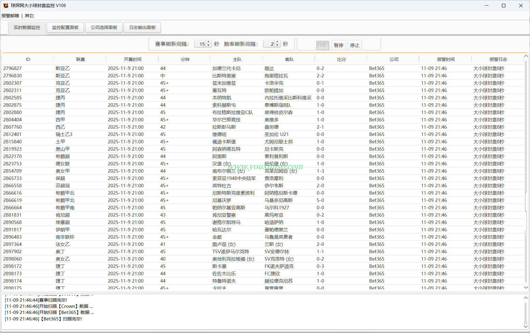Image resolution: width=530 pixels, height=333 pixels.
Task: Click the 暂停 button
Action: pos(339,45)
